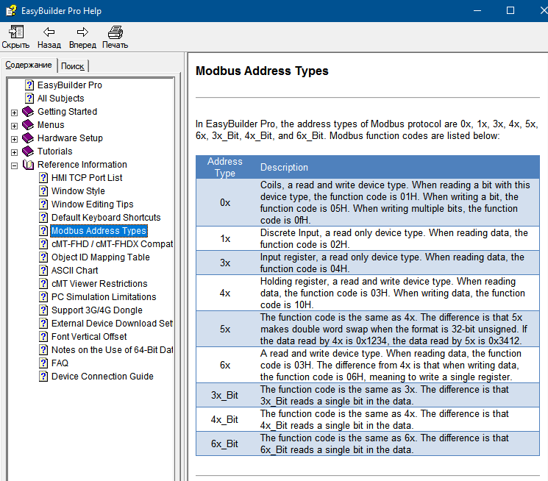Switch to the Поиск tab
Image resolution: width=548 pixels, height=481 pixels.
point(73,66)
